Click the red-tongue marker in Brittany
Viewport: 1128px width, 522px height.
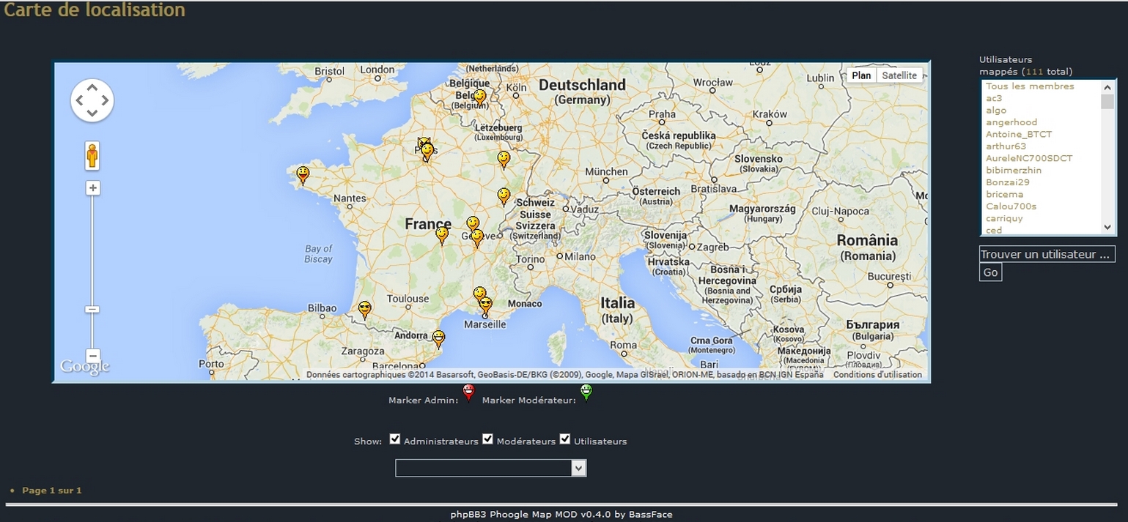[302, 174]
